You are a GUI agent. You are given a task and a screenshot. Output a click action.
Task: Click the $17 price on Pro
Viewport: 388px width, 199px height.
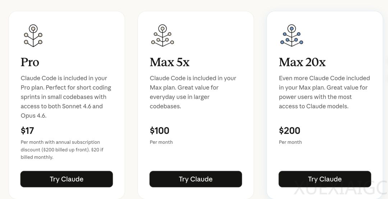(x=27, y=131)
